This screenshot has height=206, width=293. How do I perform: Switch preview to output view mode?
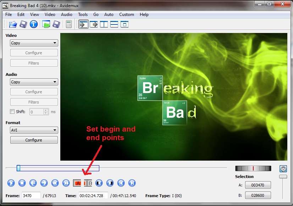tap(94, 24)
